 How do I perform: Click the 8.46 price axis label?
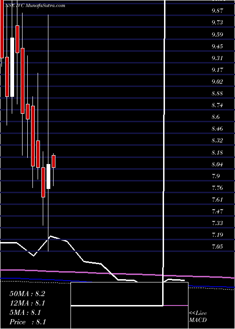[x=217, y=129]
